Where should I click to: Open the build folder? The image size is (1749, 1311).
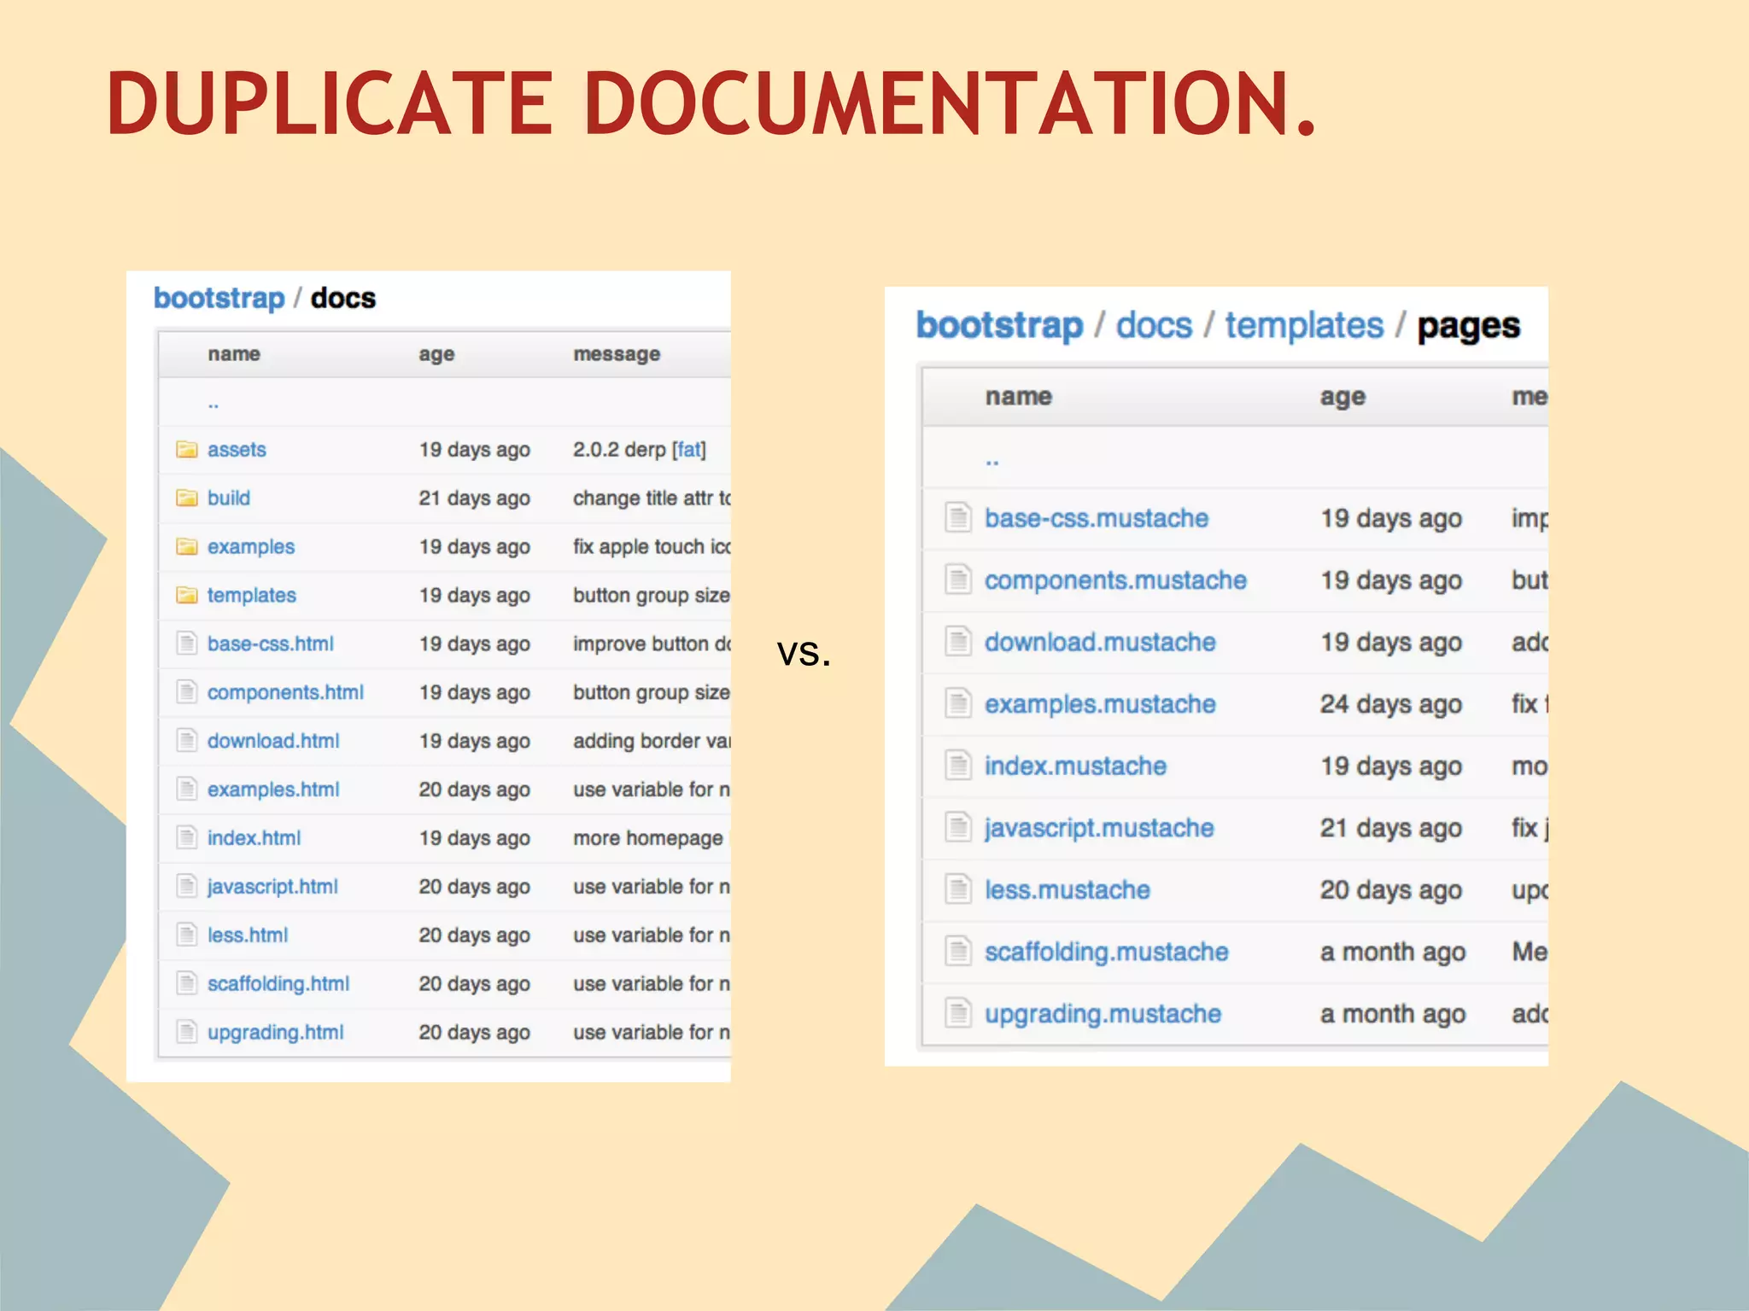pos(229,498)
